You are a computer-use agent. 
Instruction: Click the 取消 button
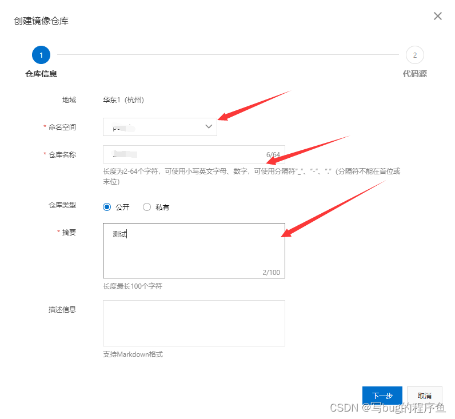click(425, 395)
